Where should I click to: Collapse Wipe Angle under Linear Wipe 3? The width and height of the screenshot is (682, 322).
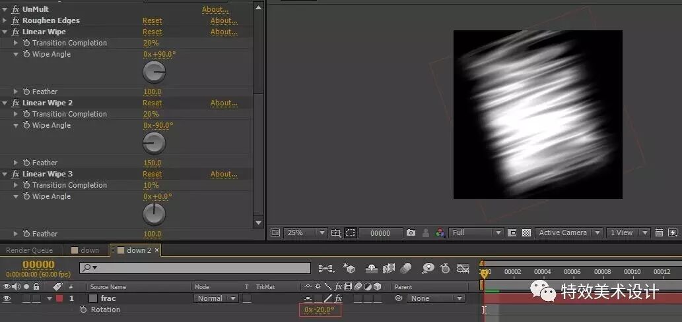pyautogui.click(x=16, y=196)
